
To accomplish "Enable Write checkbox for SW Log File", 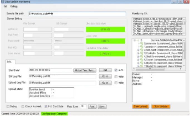I will [x=116, y=77].
